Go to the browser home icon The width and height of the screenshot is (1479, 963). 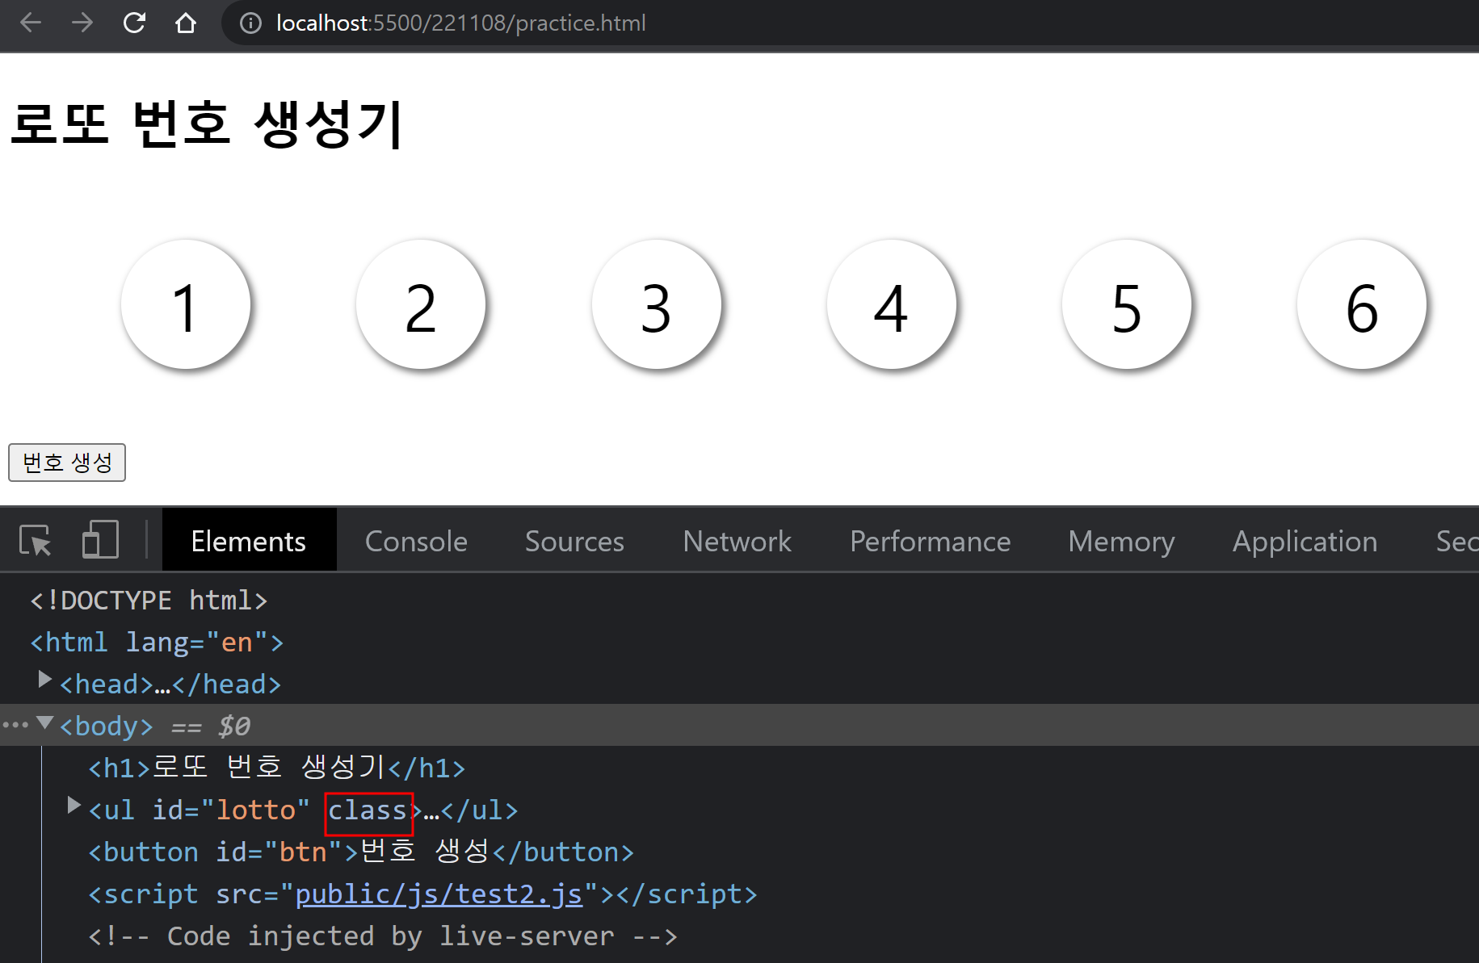(x=186, y=23)
